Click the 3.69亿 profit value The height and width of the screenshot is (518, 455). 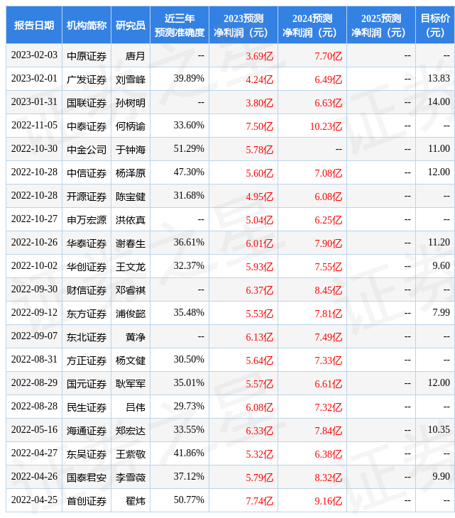pos(259,56)
